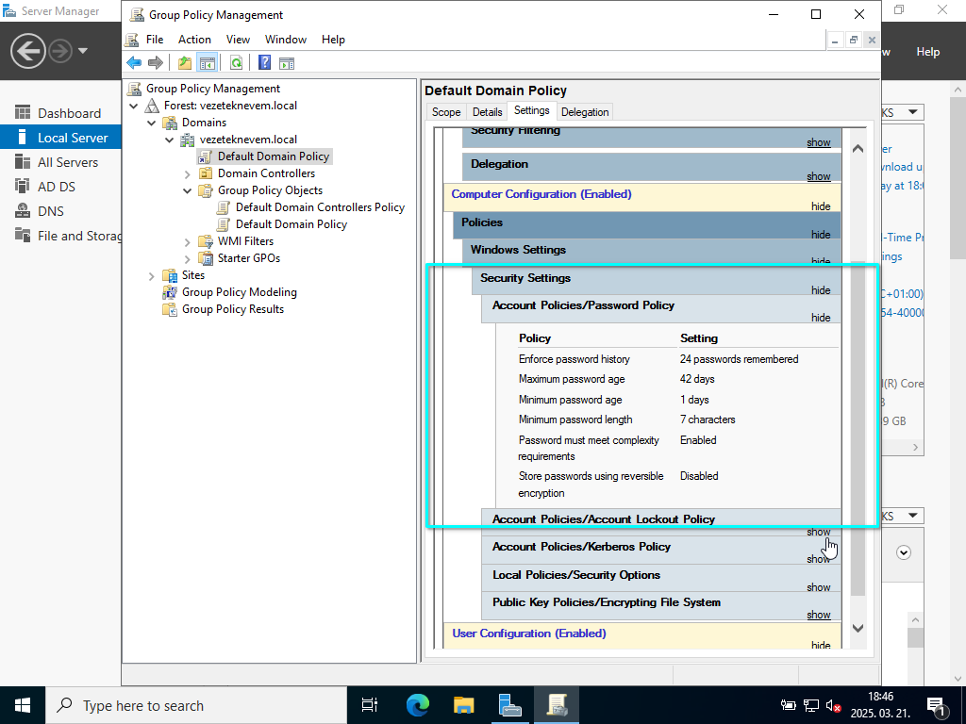Open File Explorer from the taskbar
Viewport: 966px width, 724px height.
(x=463, y=705)
